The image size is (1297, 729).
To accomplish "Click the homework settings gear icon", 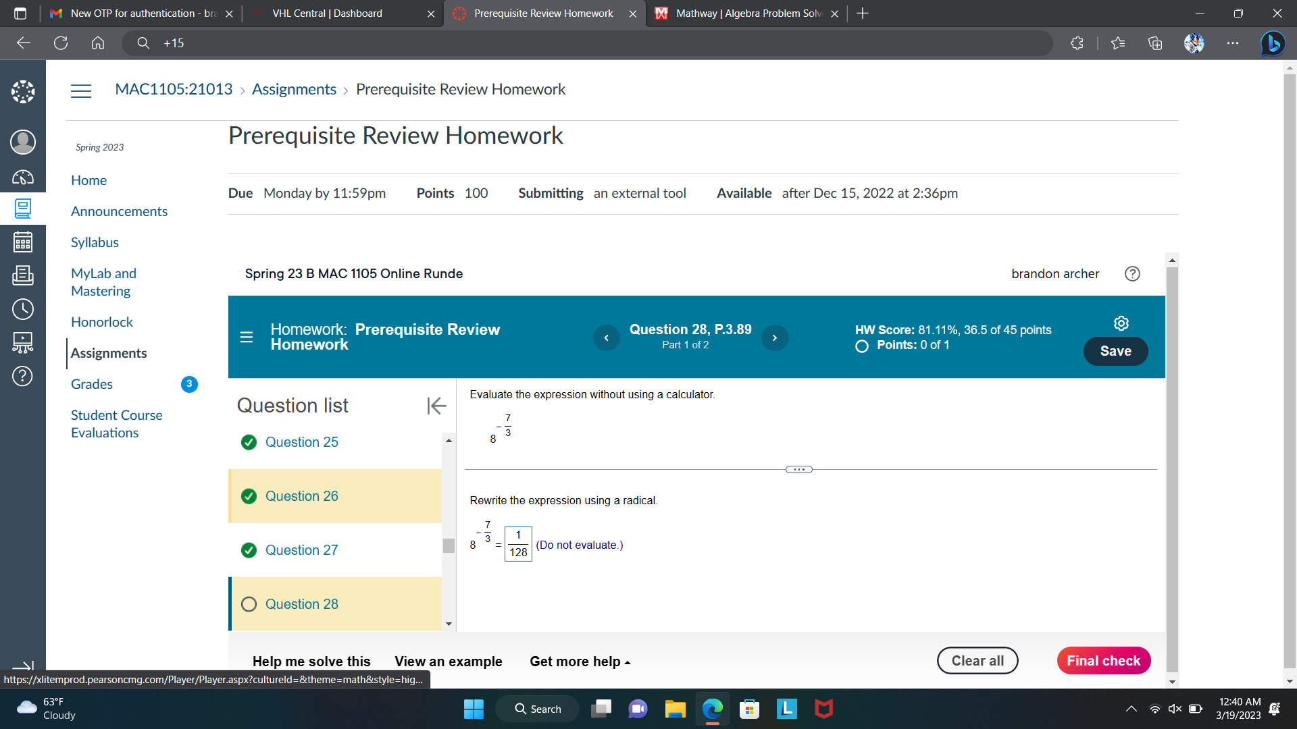I will click(x=1121, y=323).
